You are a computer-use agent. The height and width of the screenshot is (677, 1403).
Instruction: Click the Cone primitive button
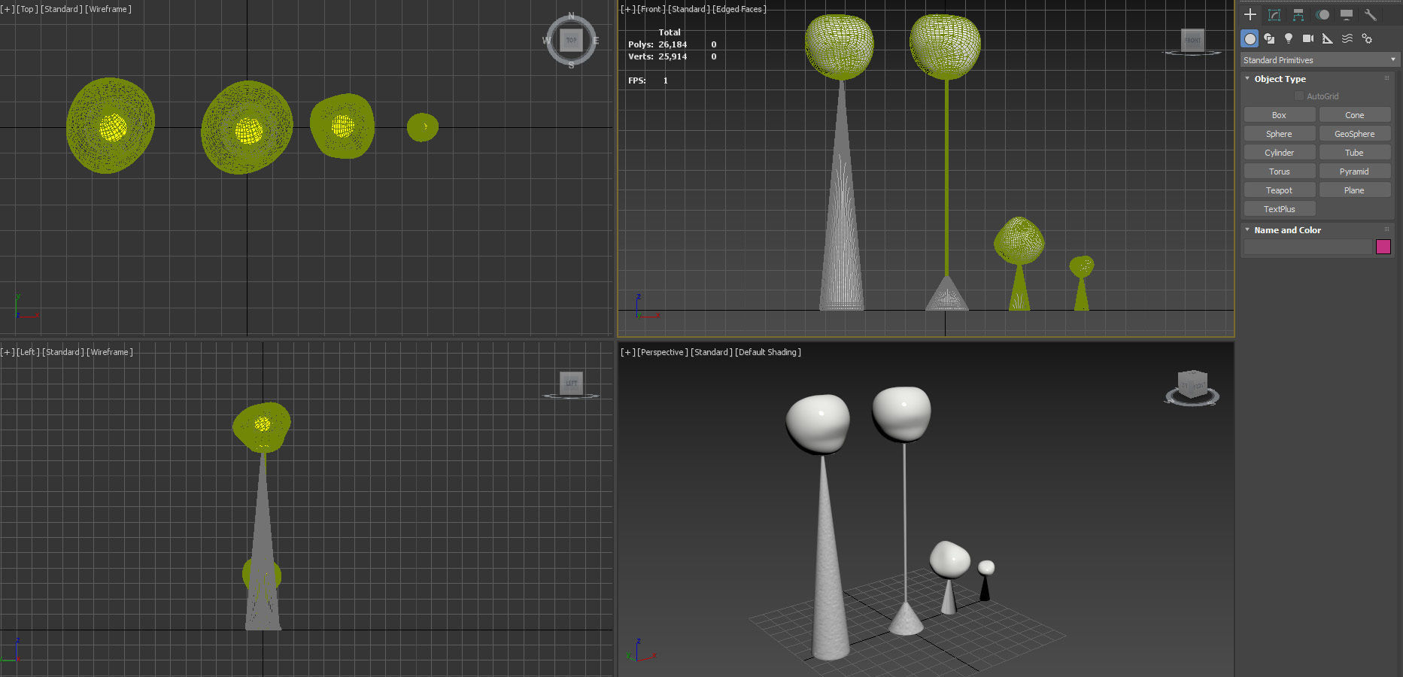[x=1355, y=115]
